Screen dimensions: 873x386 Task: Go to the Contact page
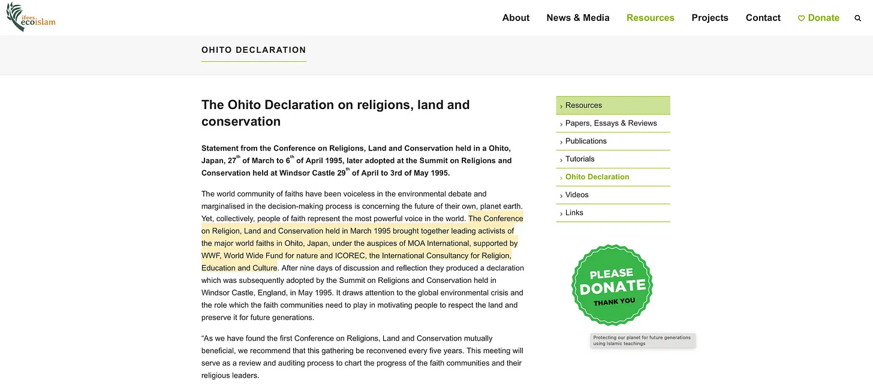coord(763,17)
